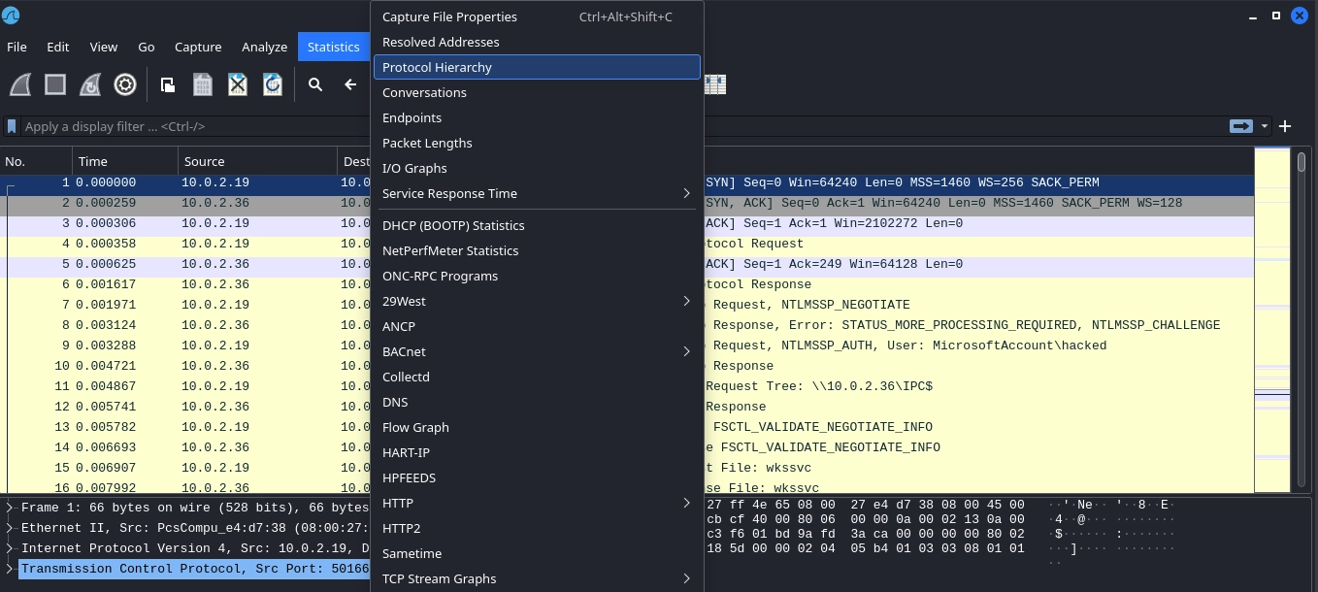
Task: Click the save capture file icon
Action: pyautogui.click(x=203, y=85)
